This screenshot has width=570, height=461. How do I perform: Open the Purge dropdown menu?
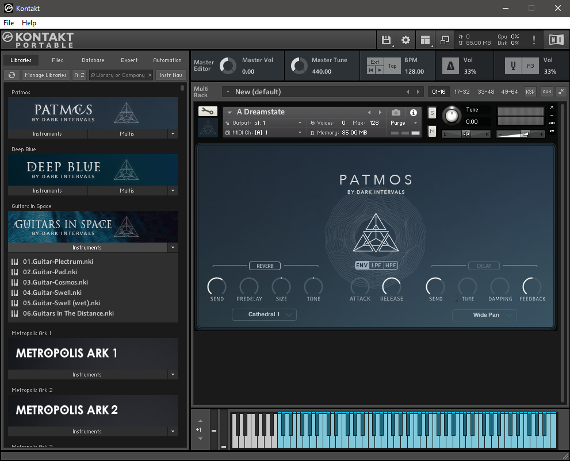[404, 123]
